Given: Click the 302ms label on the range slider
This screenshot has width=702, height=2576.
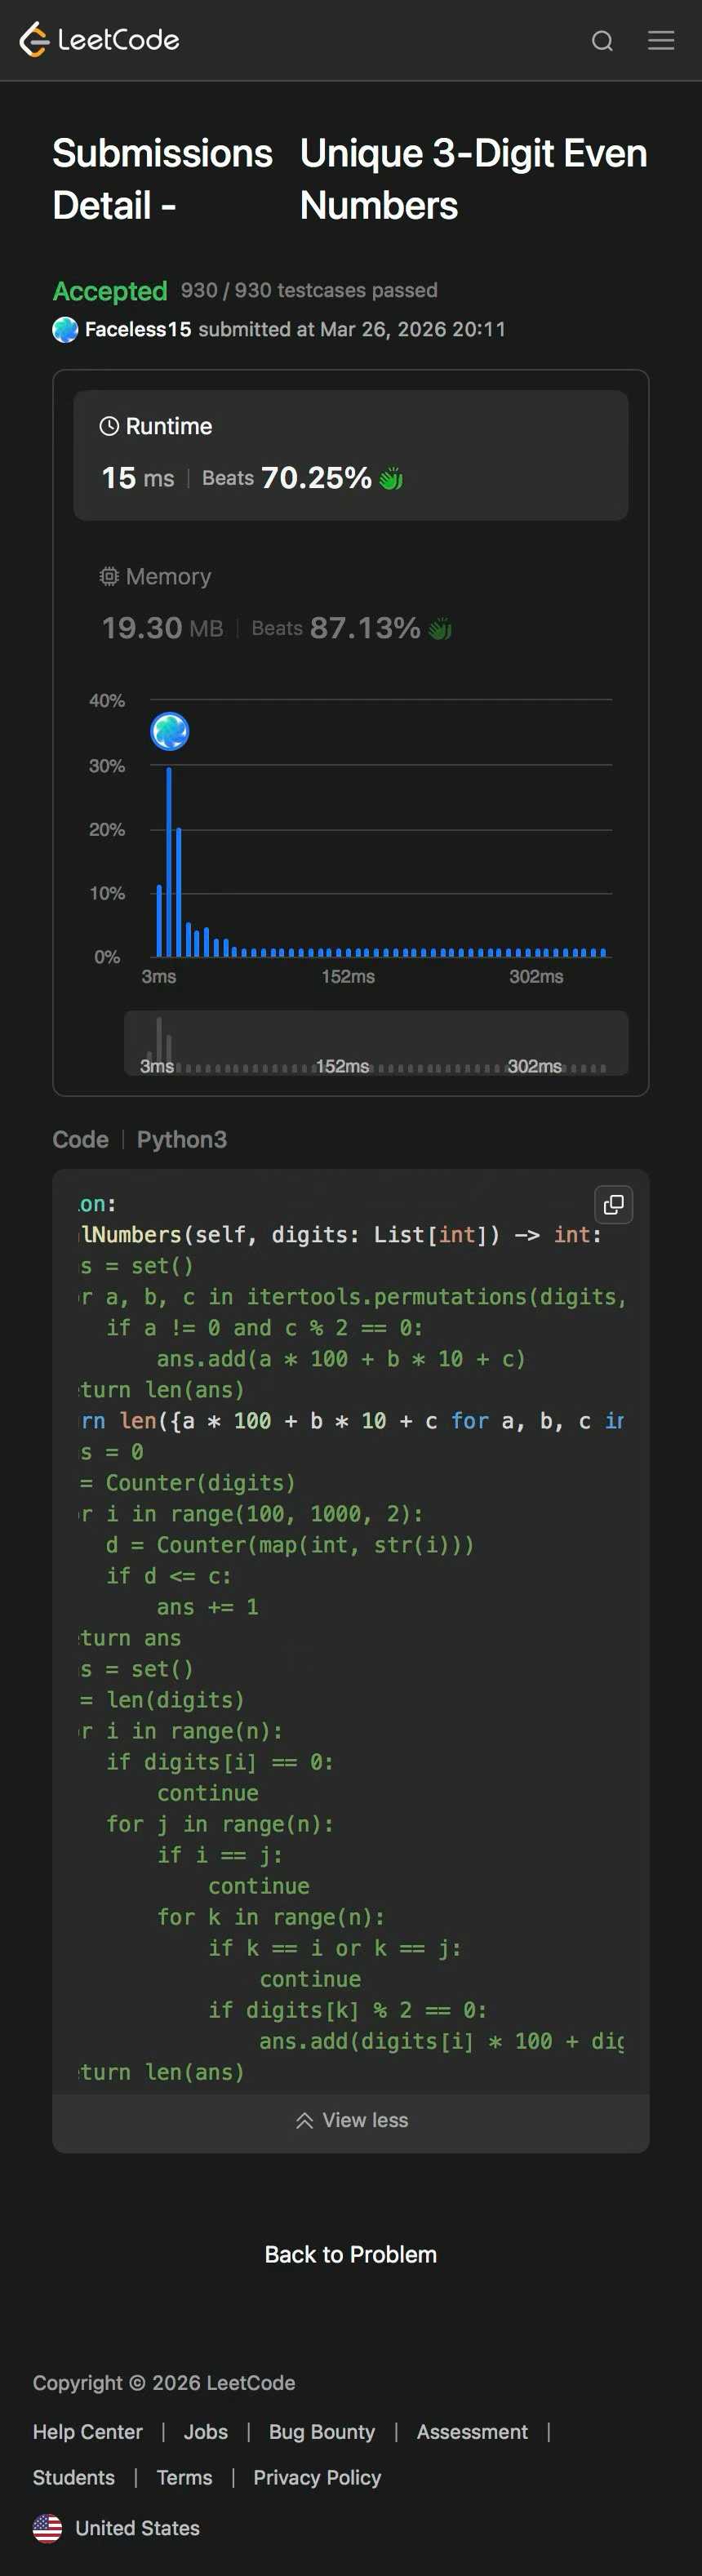Looking at the screenshot, I should (x=534, y=1066).
